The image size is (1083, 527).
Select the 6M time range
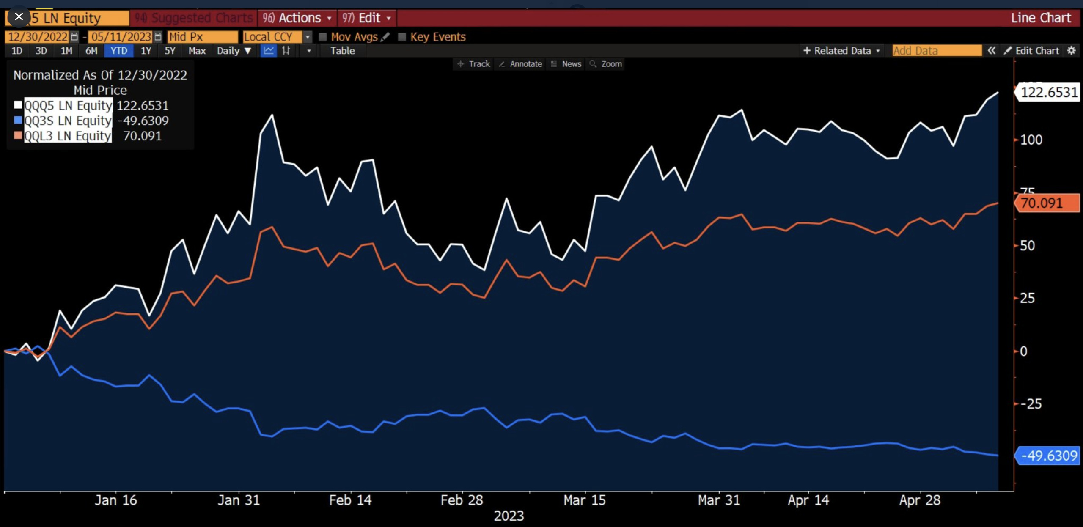click(91, 51)
